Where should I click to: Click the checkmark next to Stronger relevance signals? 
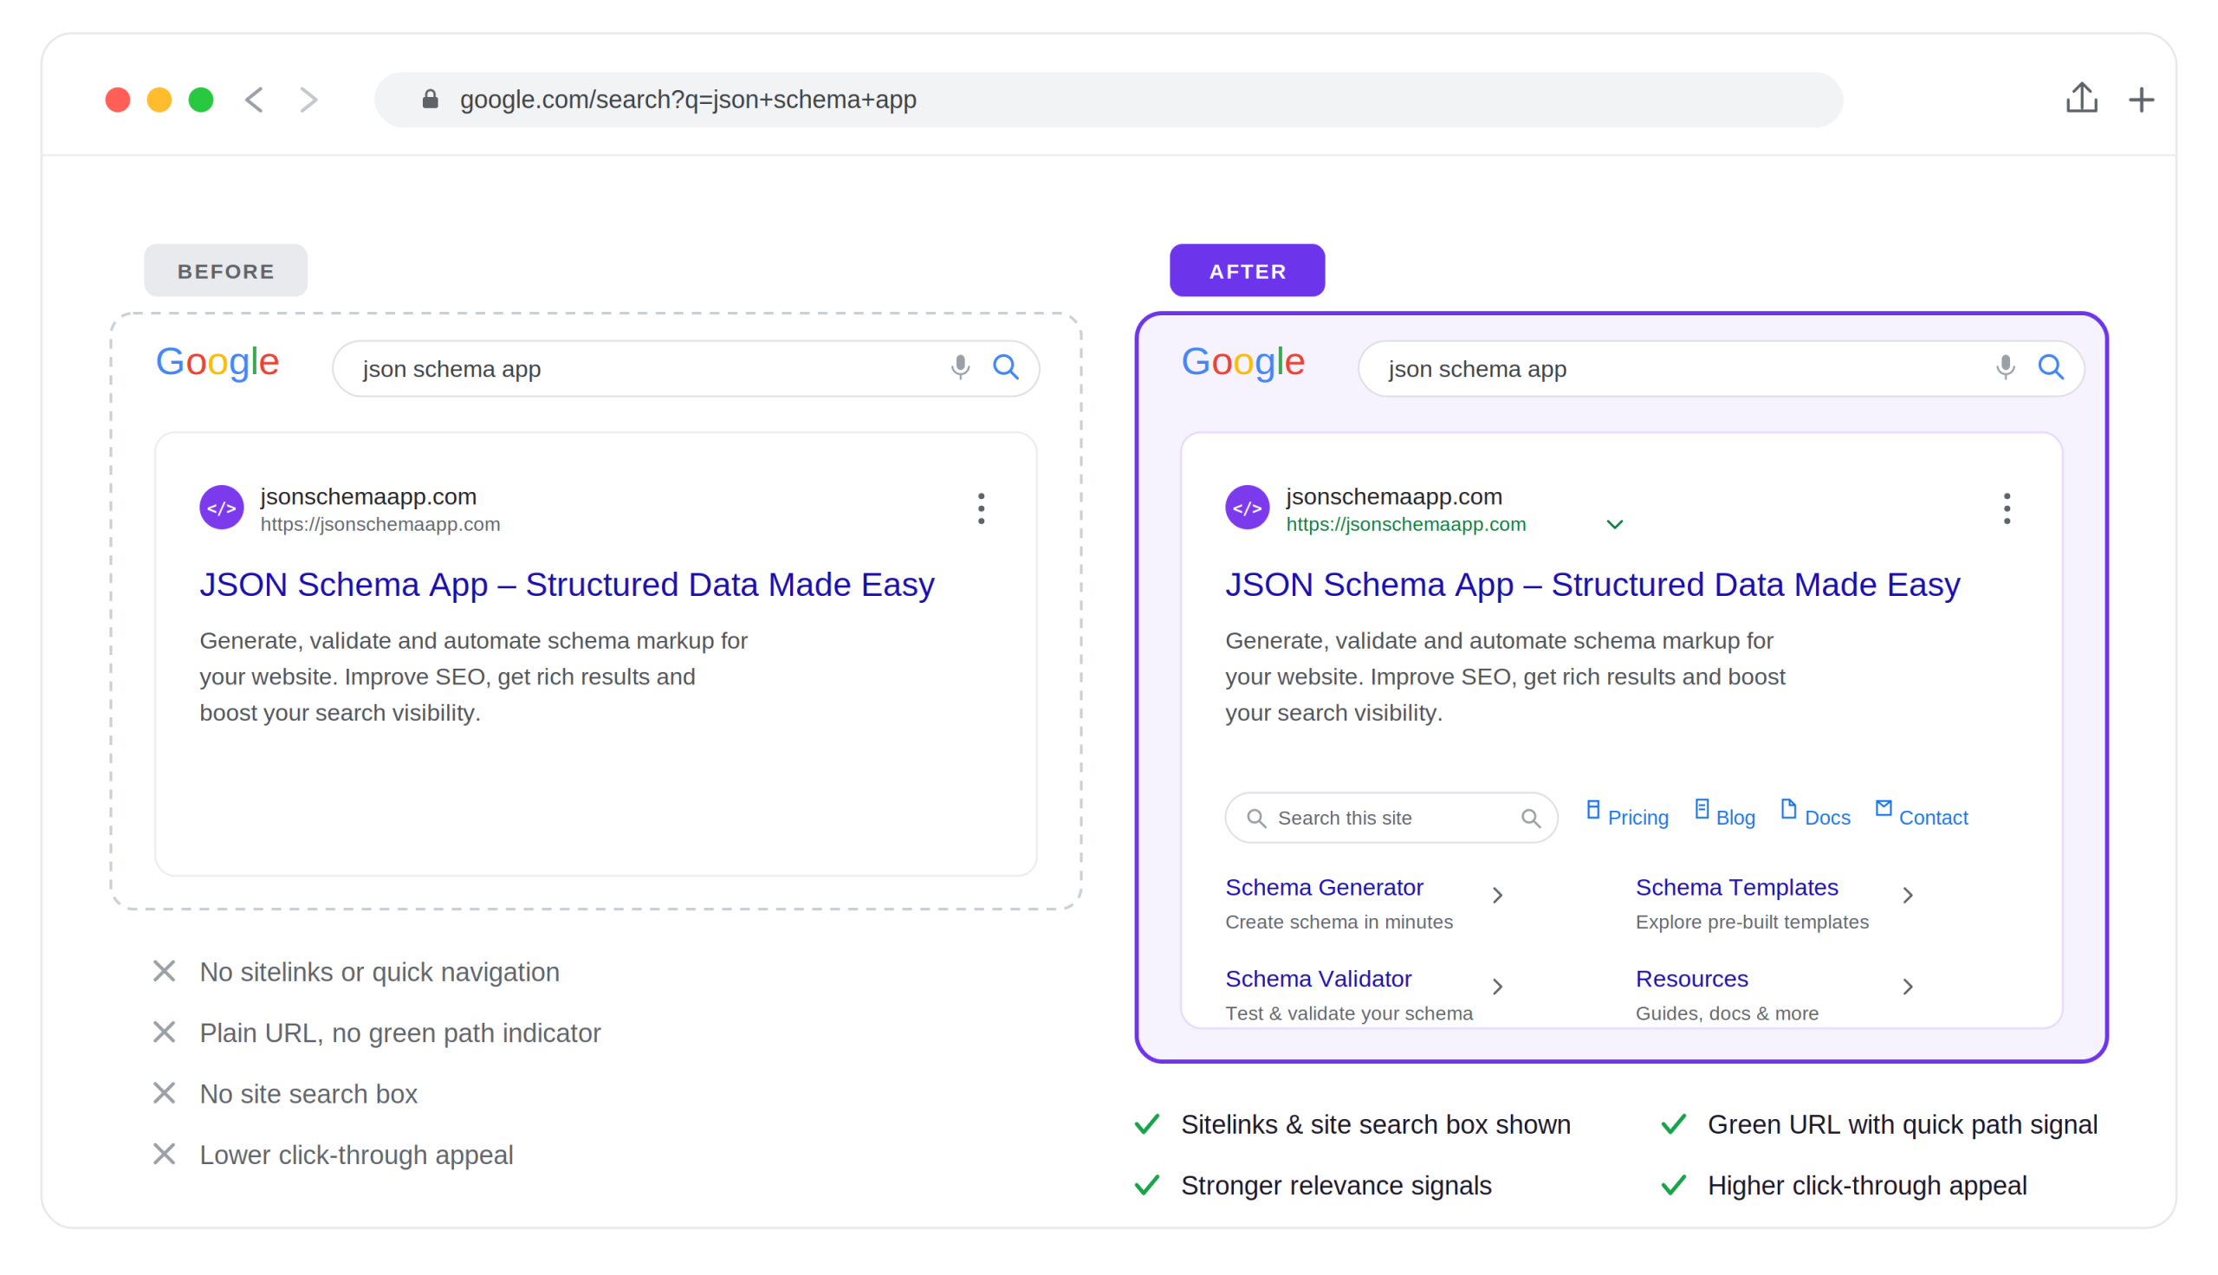(1147, 1185)
